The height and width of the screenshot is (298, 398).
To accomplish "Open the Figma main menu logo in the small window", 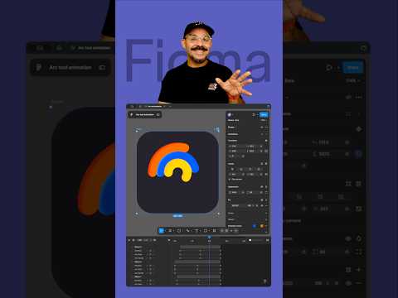I will 132,114.
